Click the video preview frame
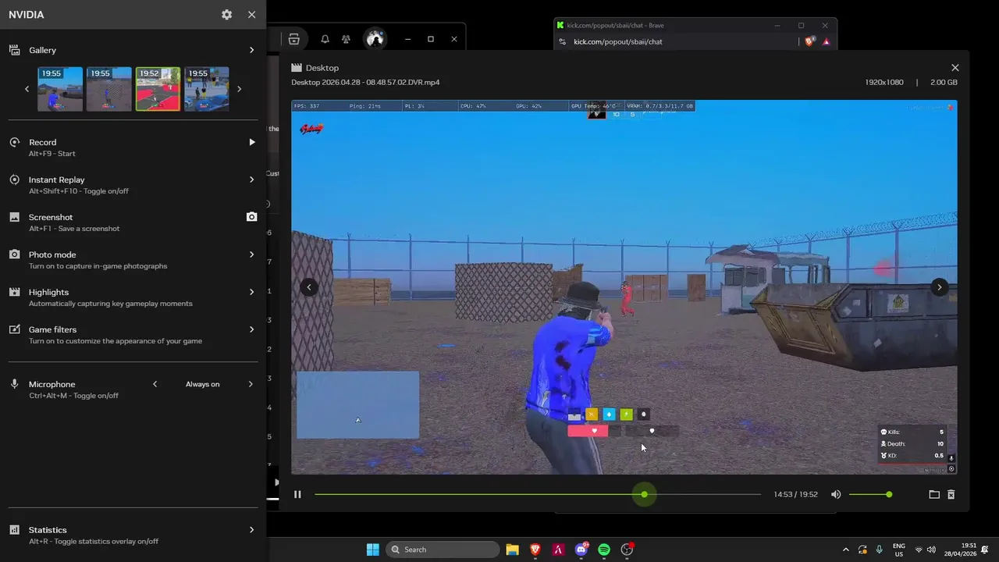The image size is (999, 562). click(x=624, y=286)
